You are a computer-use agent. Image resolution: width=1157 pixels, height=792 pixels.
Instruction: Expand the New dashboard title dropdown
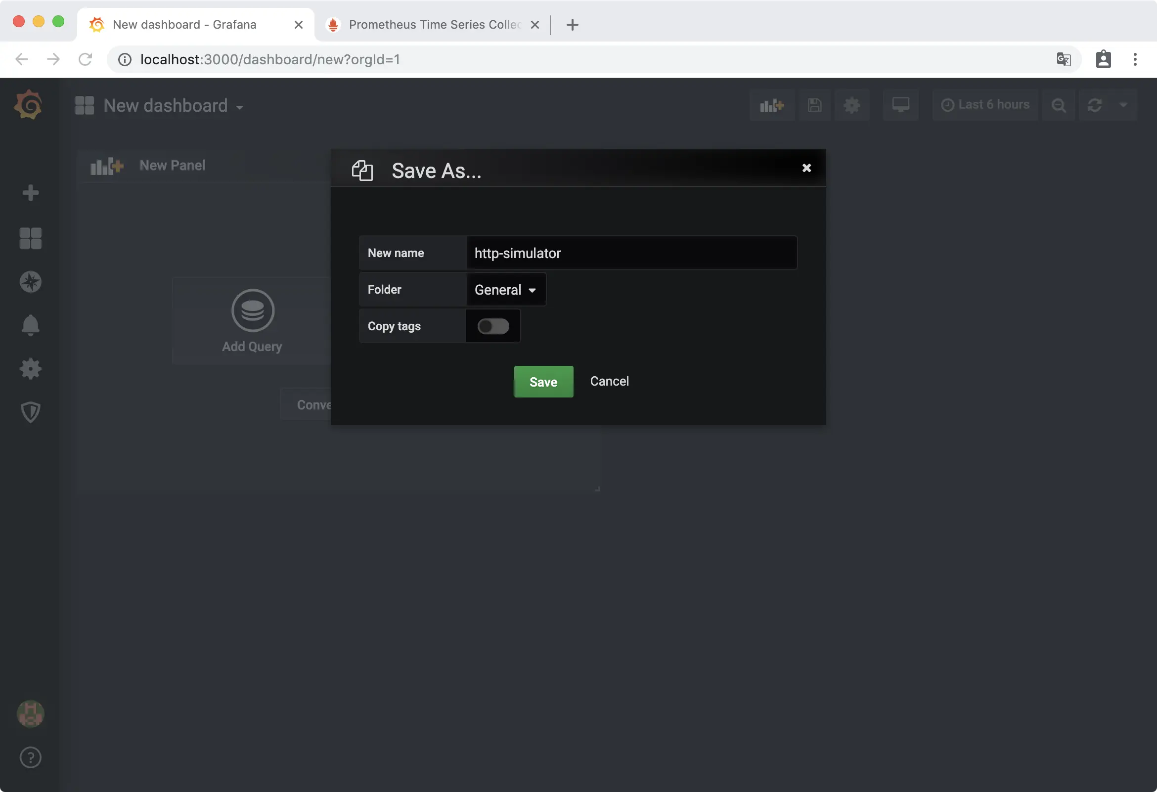pyautogui.click(x=239, y=107)
